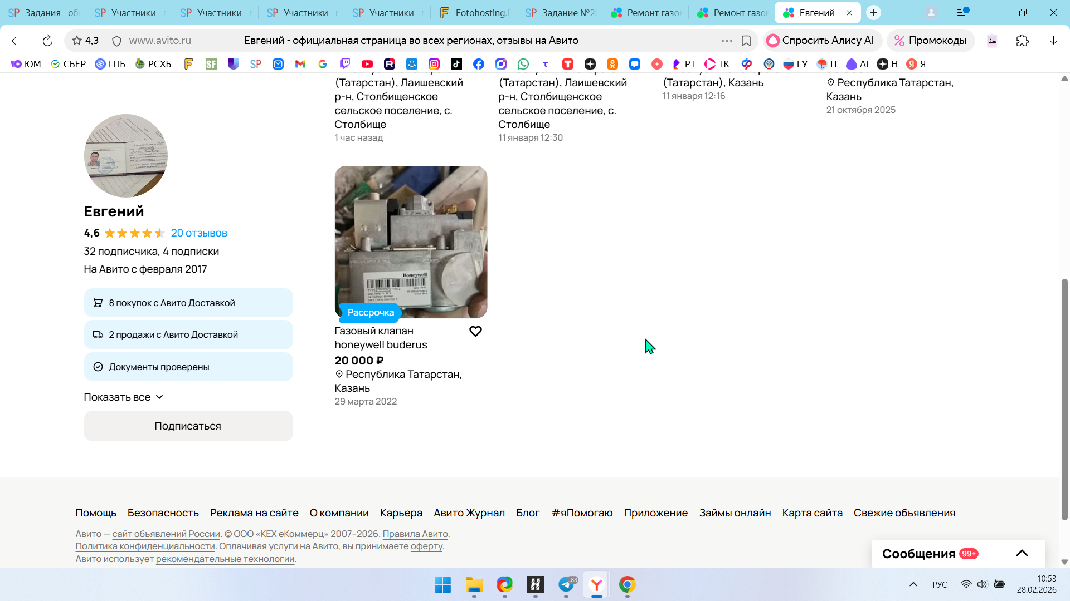Bookmark this page via address bar icon
Screen dimensions: 1070x601
746,41
